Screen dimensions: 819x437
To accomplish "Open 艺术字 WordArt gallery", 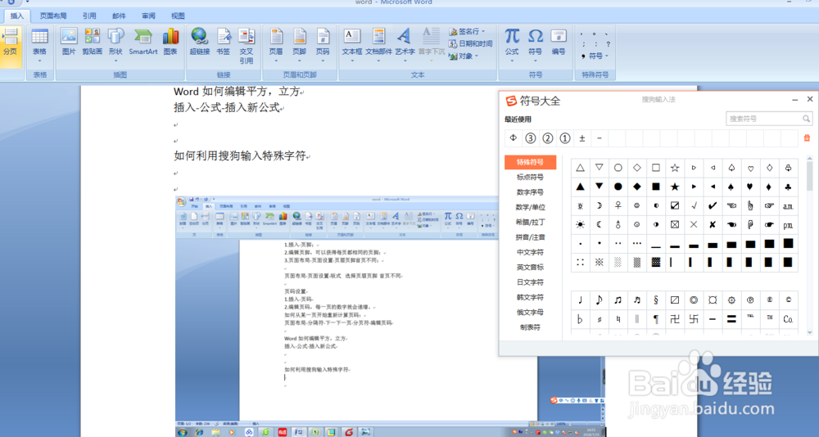I will [405, 45].
